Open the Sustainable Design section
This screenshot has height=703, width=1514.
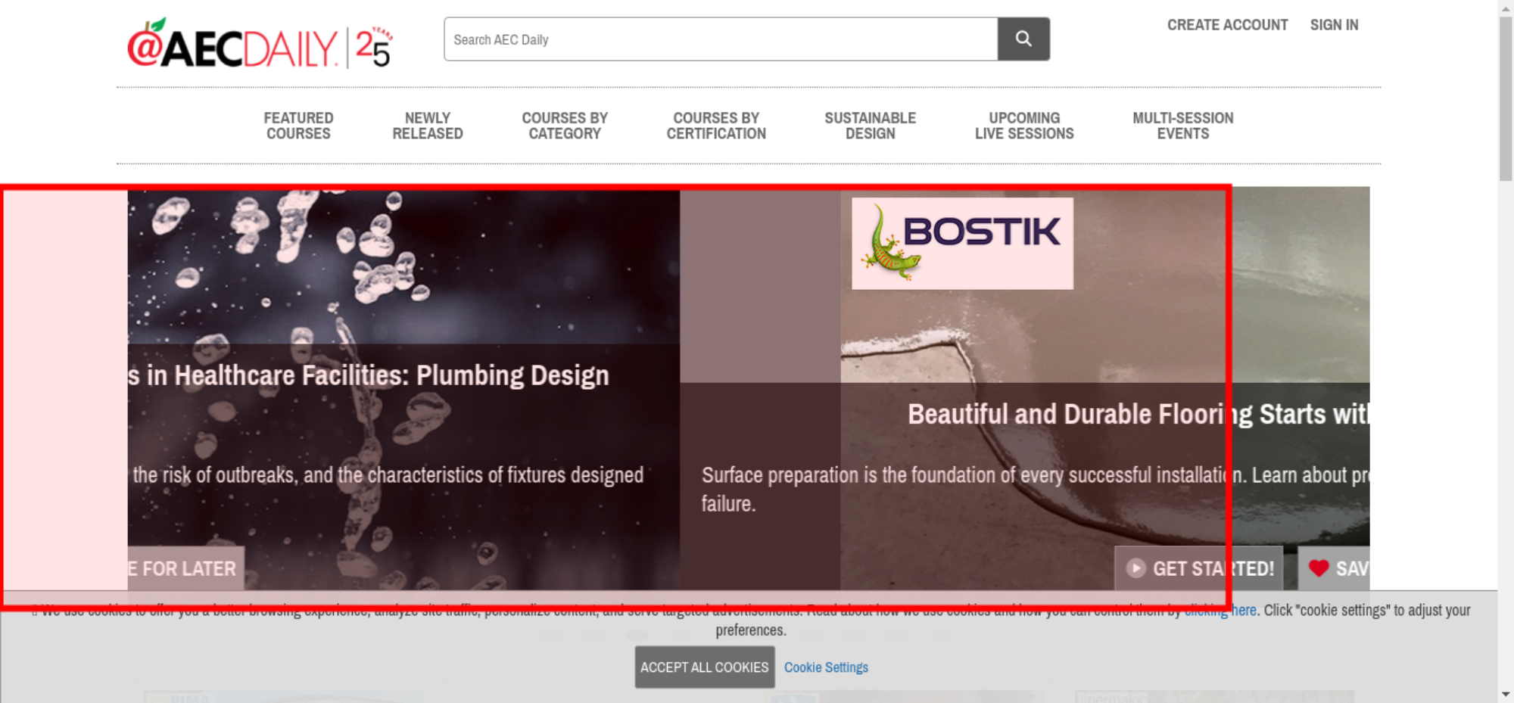pyautogui.click(x=870, y=126)
